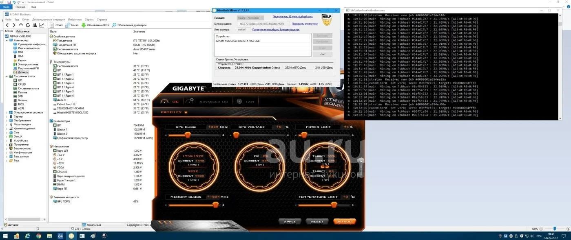Expand the Сеть tree node
Image resolution: width=571 pixels, height=240 pixels.
6,133
